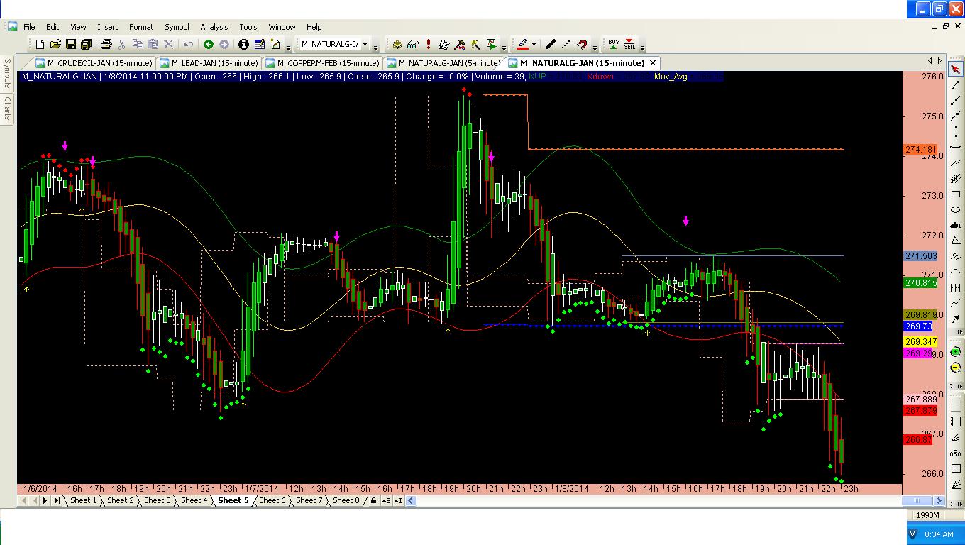Select the Gann fan tool
The height and width of the screenshot is (545, 965).
pos(956,484)
